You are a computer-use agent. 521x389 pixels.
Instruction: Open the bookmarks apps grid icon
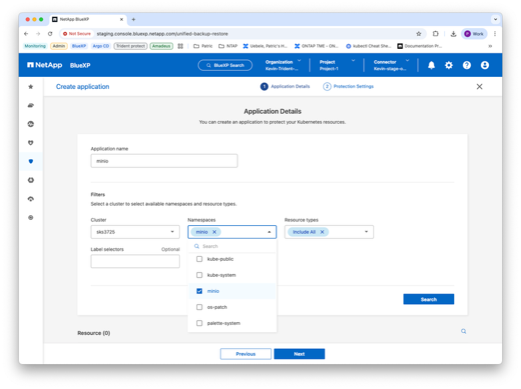pyautogui.click(x=181, y=46)
